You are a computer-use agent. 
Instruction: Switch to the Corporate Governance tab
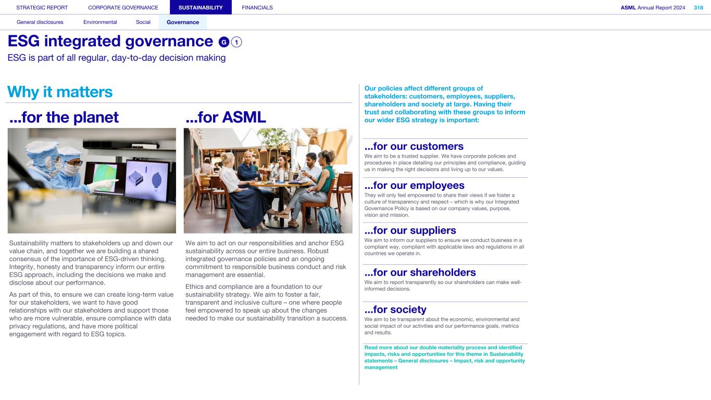[123, 7]
